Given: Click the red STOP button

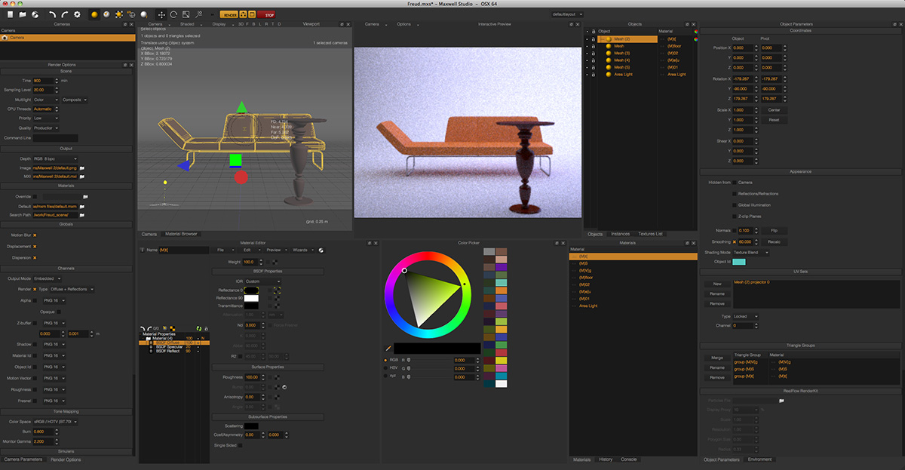Looking at the screenshot, I should coord(266,14).
